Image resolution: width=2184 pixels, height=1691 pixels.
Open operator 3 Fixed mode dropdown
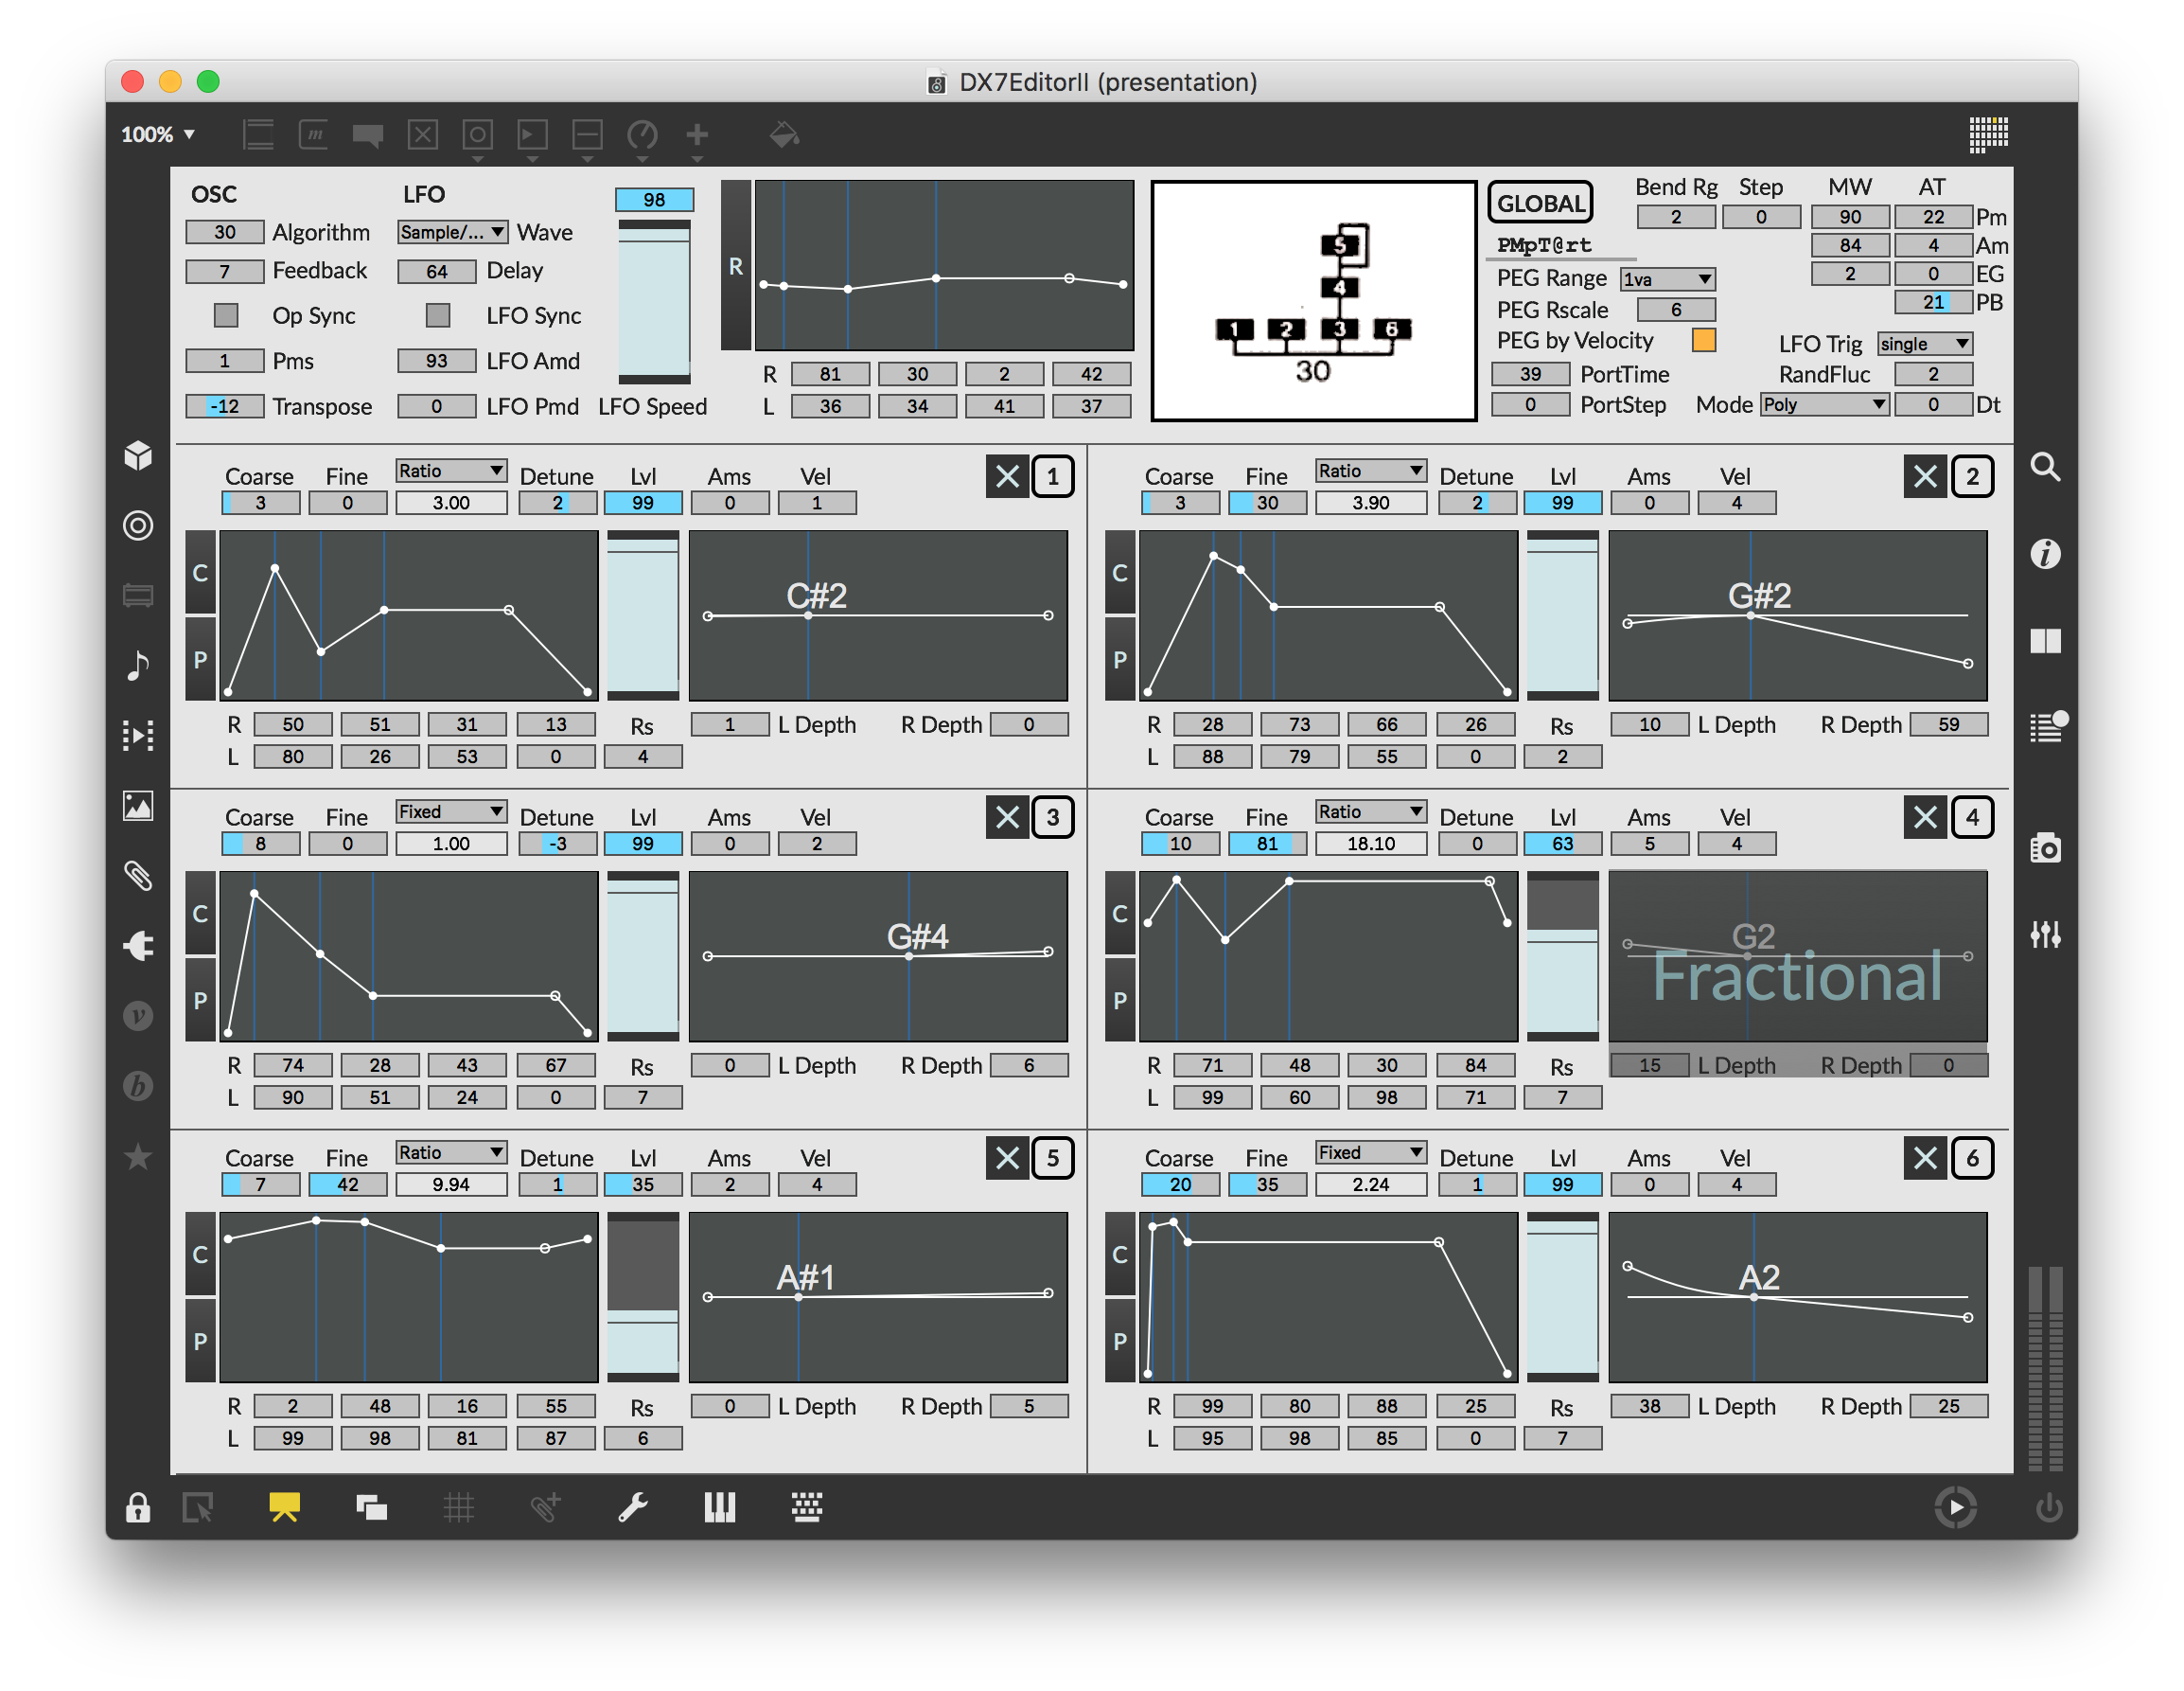pyautogui.click(x=451, y=811)
